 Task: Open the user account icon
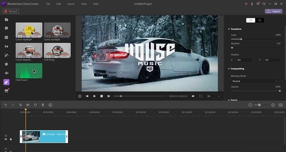[252, 4]
